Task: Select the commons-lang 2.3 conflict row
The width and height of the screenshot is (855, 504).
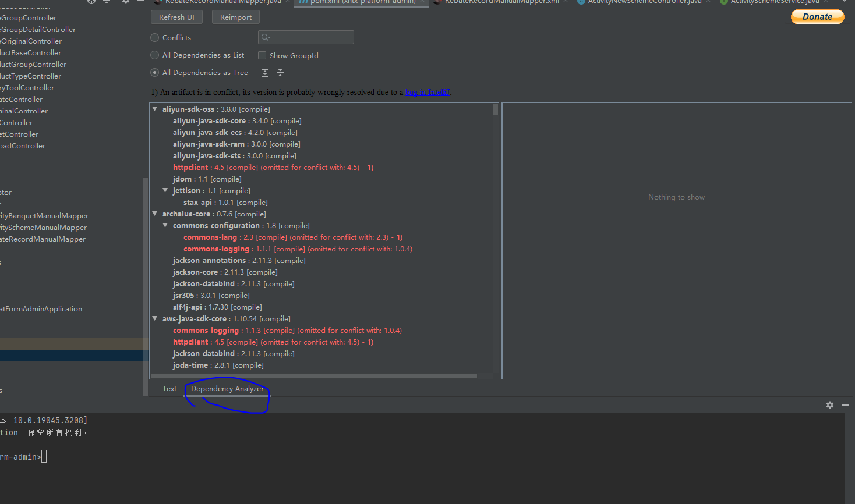Action: pyautogui.click(x=293, y=237)
